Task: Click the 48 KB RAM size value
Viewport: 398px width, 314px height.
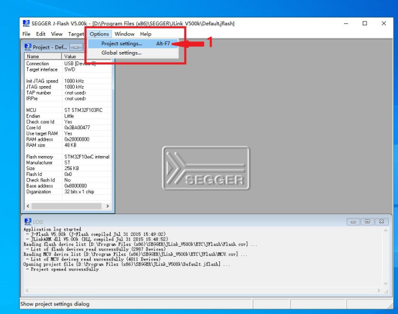Action: pyautogui.click(x=70, y=145)
